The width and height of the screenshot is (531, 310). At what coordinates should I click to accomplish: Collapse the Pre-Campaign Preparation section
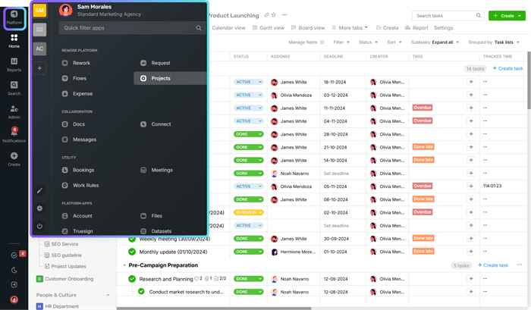pyautogui.click(x=124, y=265)
